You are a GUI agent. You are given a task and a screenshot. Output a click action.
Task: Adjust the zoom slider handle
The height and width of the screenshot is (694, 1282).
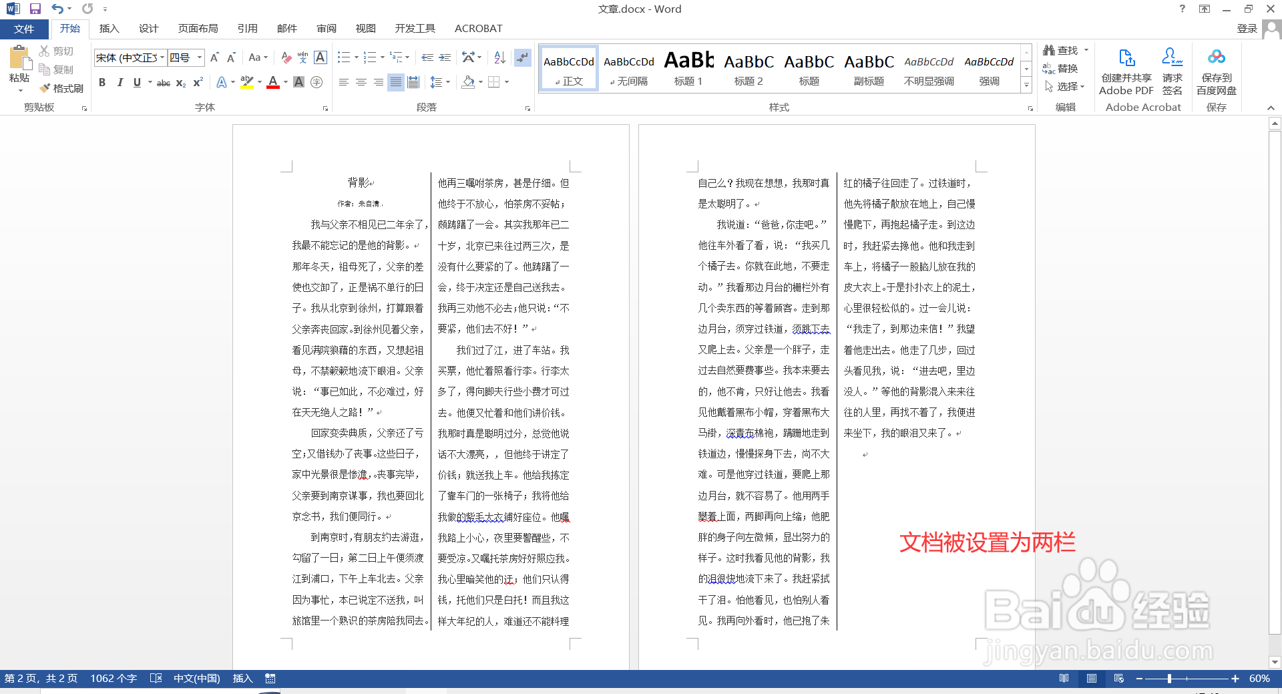tap(1169, 679)
